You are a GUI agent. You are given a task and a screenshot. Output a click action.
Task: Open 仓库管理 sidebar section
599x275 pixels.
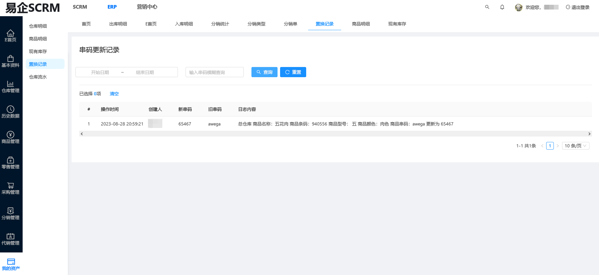click(x=11, y=86)
